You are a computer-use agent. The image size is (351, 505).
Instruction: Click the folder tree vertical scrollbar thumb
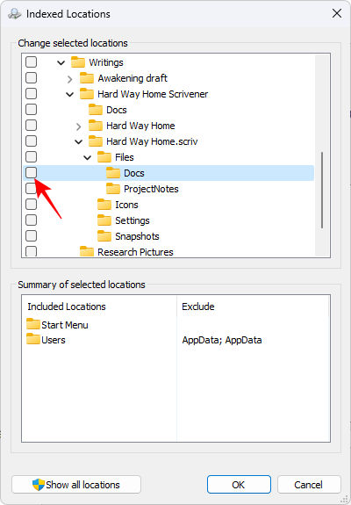pyautogui.click(x=322, y=191)
